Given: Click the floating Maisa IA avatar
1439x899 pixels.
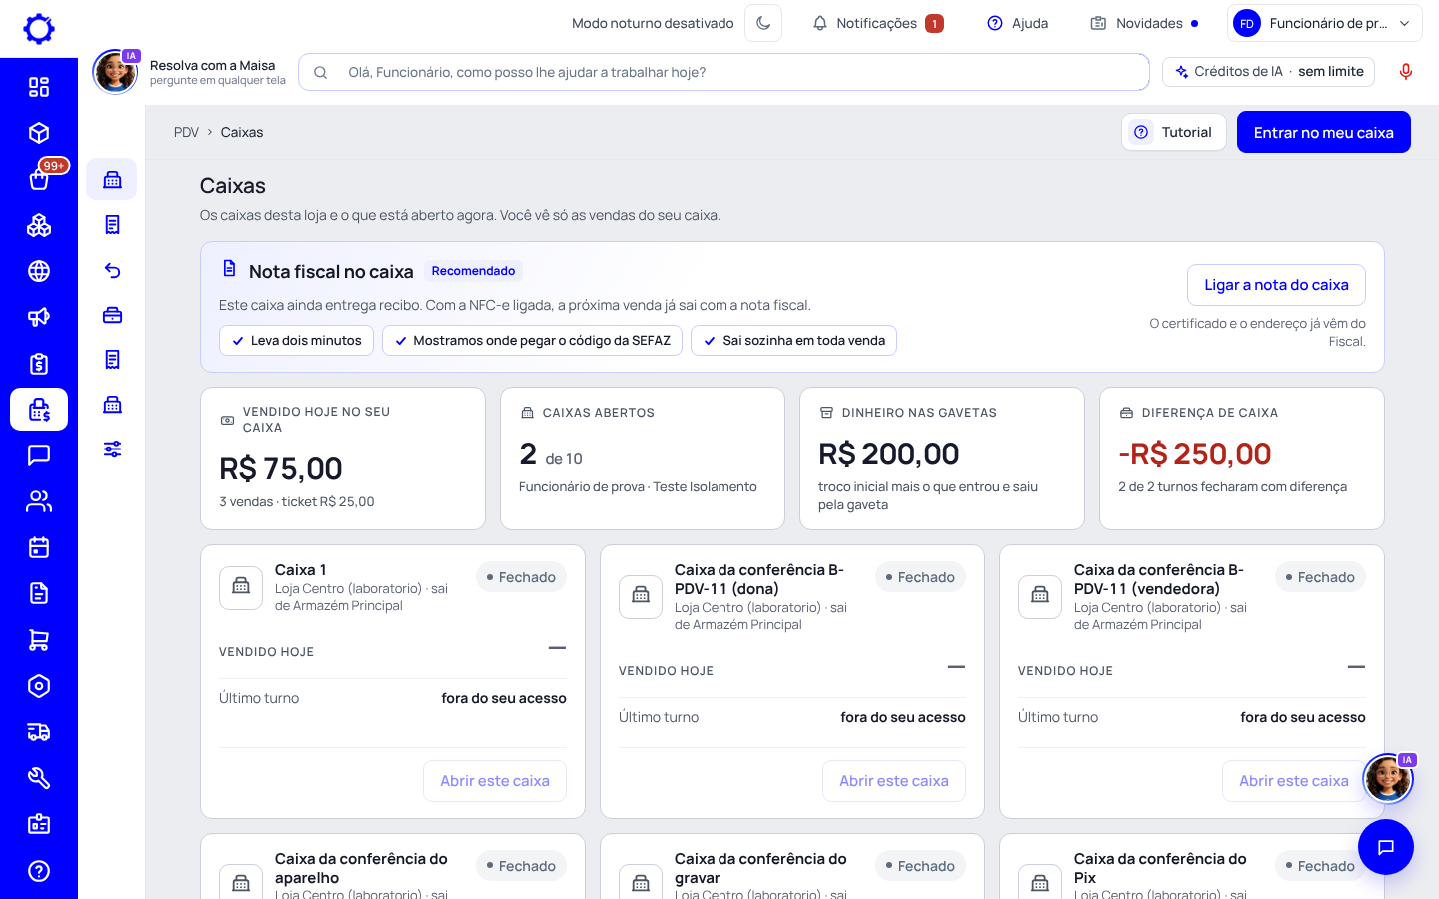Looking at the screenshot, I should (x=1388, y=778).
